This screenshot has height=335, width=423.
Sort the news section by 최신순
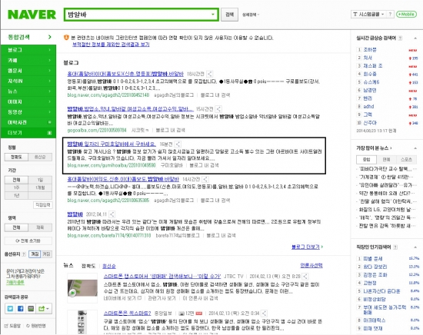109,266
